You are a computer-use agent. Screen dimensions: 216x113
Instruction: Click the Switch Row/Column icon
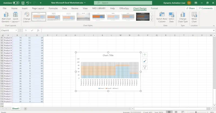coord(162,14)
